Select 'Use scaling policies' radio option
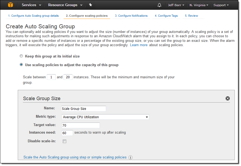Viewport: 241px width, 166px height. click(x=21, y=65)
